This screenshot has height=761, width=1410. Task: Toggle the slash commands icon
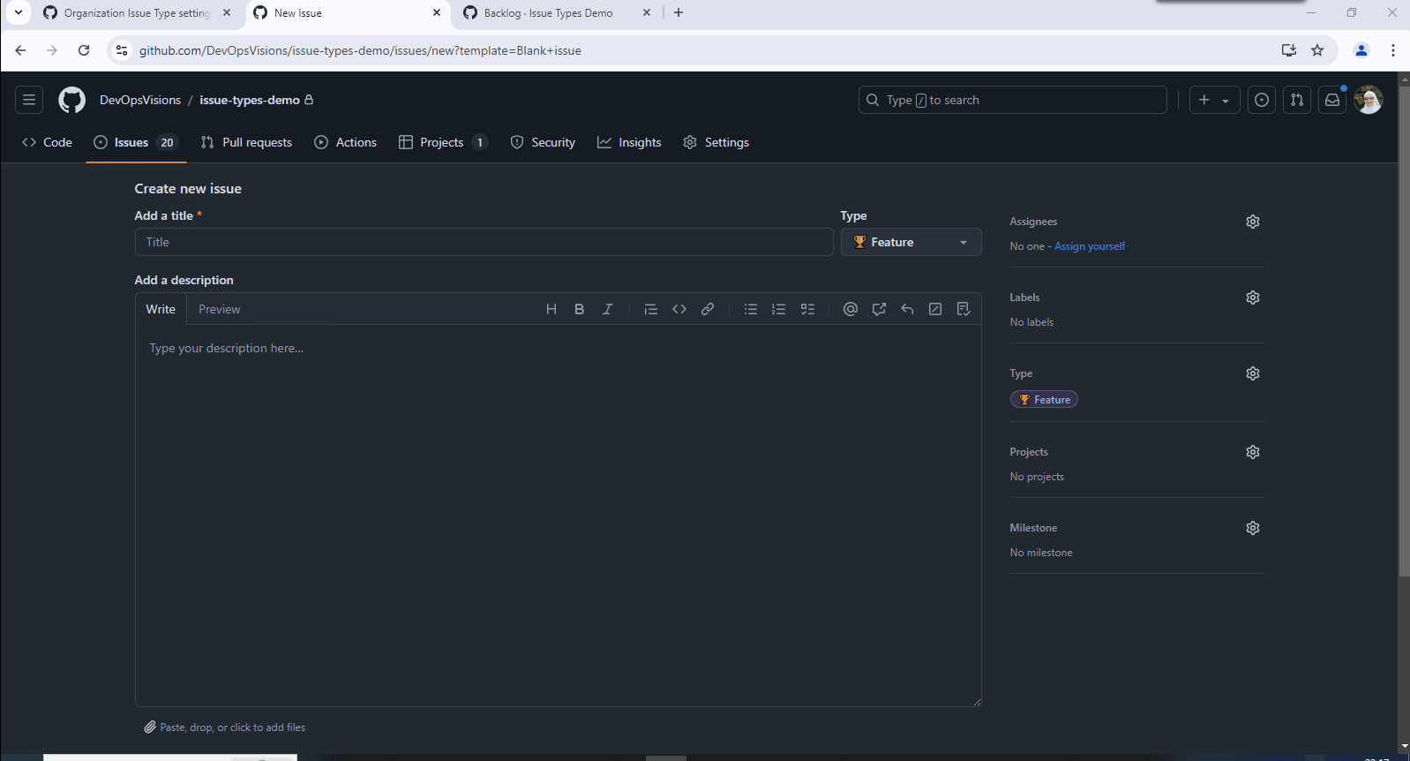pyautogui.click(x=935, y=309)
